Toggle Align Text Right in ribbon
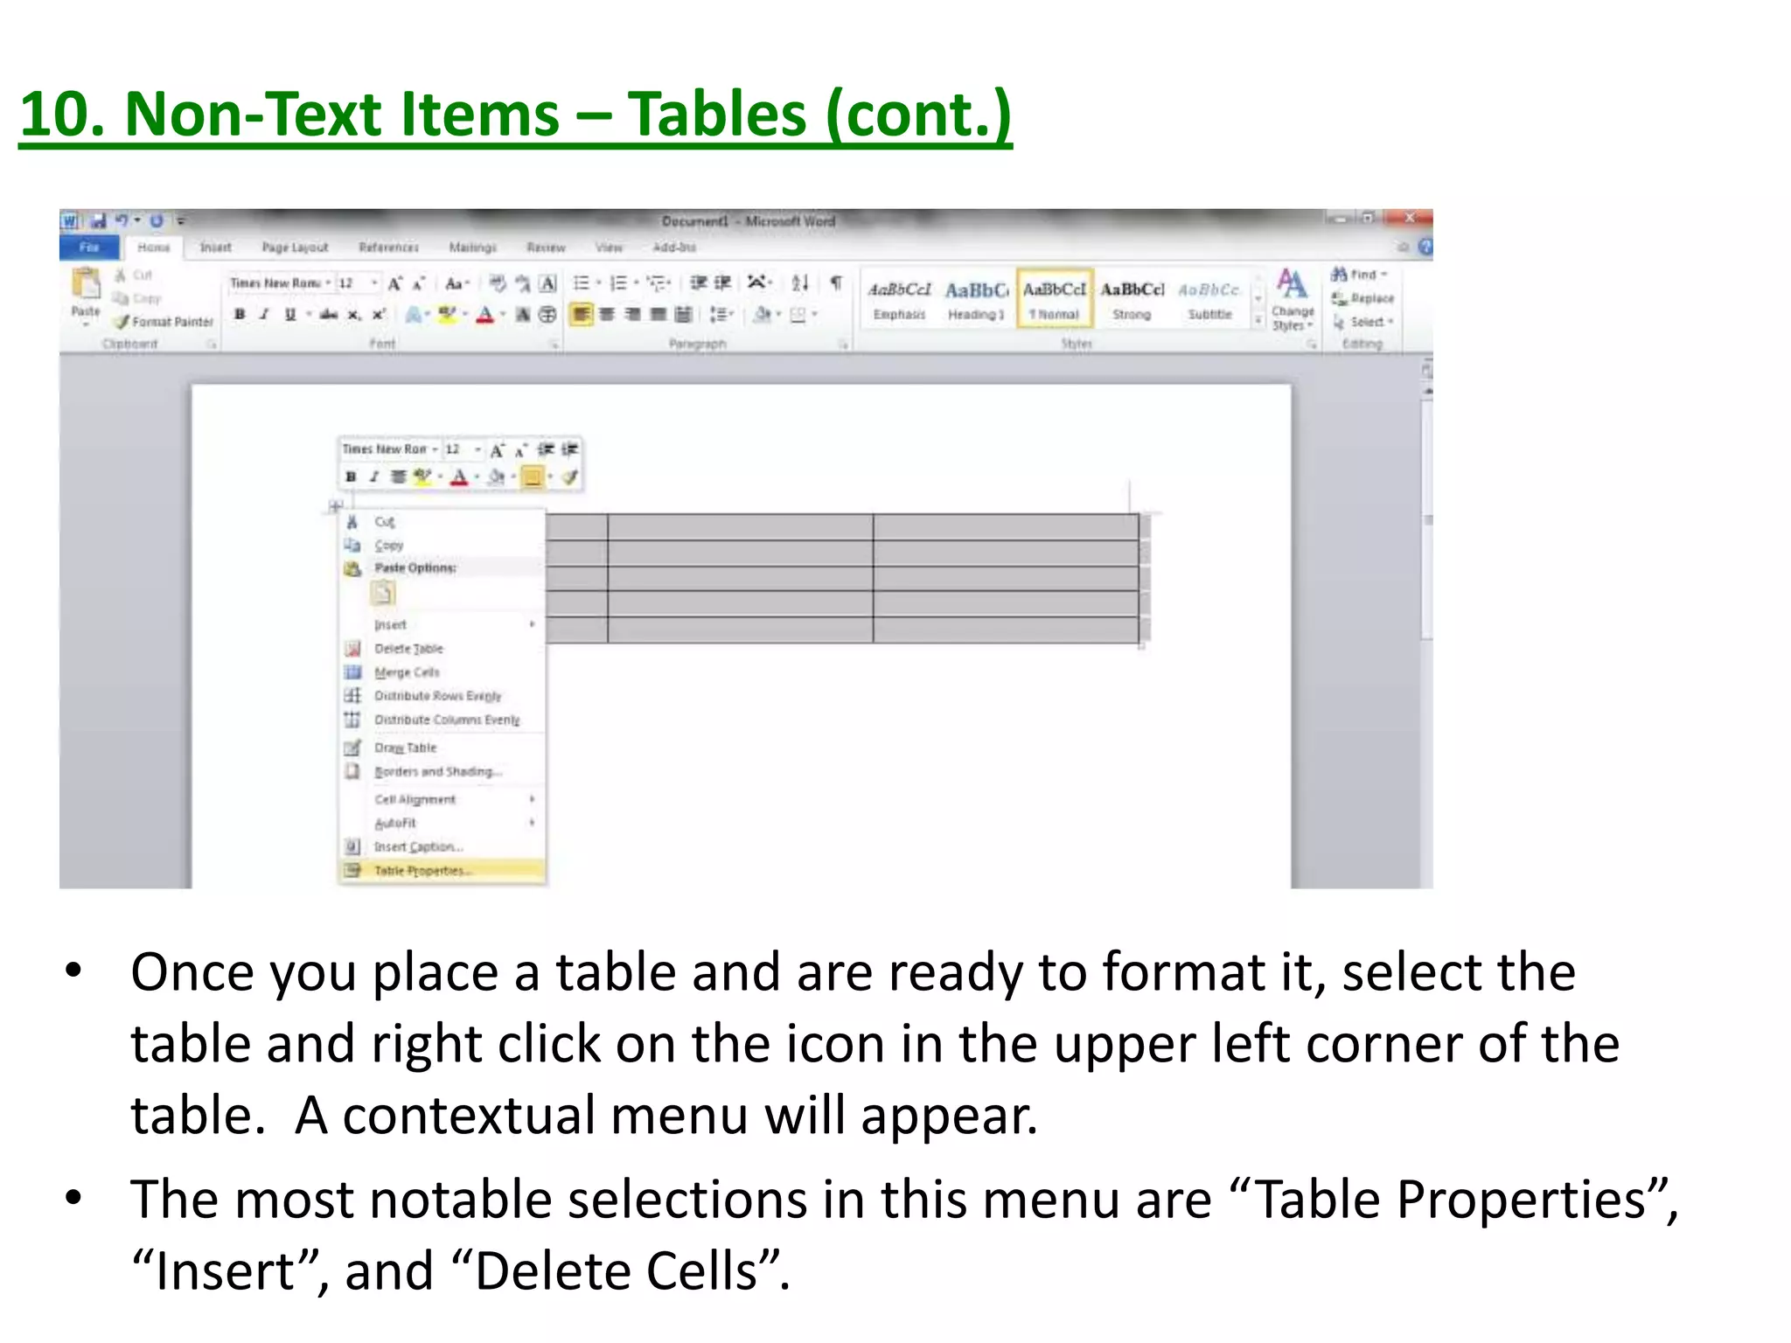Screen dimensions: 1791x1343 click(x=632, y=315)
